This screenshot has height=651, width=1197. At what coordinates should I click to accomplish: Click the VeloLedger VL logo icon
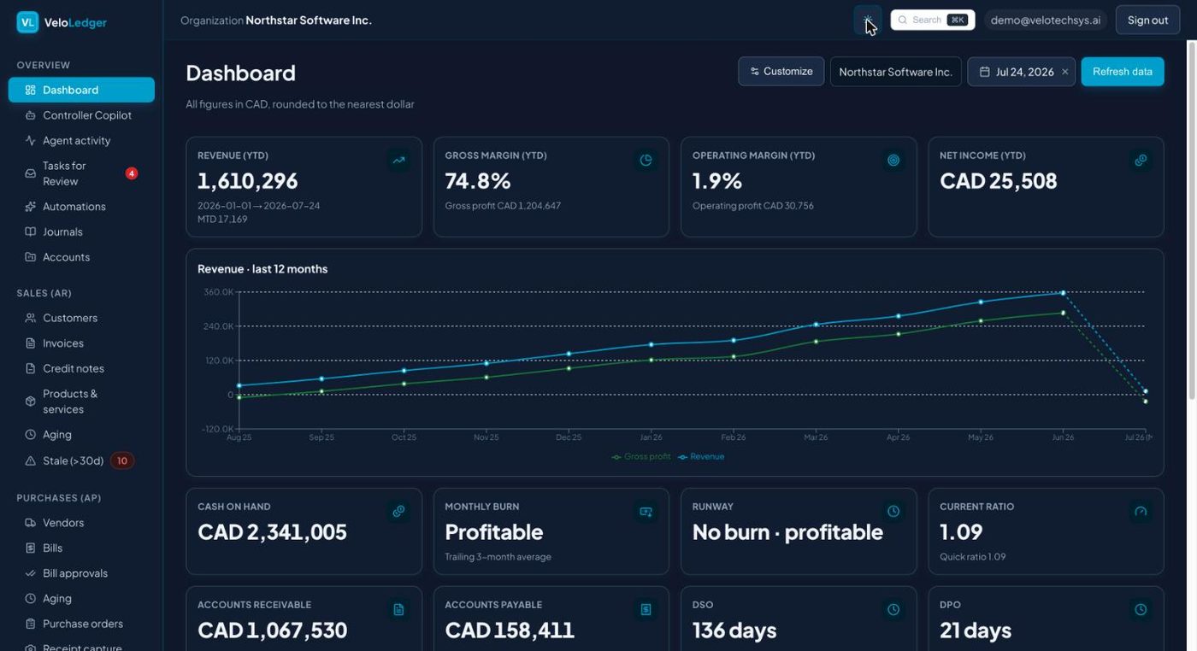pyautogui.click(x=27, y=22)
